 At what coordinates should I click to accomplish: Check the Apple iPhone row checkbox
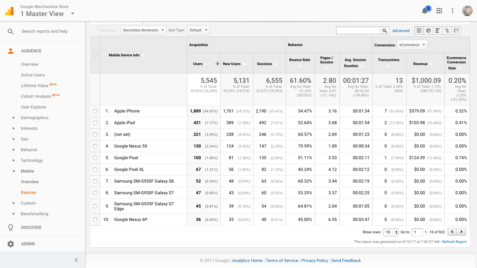coord(95,111)
